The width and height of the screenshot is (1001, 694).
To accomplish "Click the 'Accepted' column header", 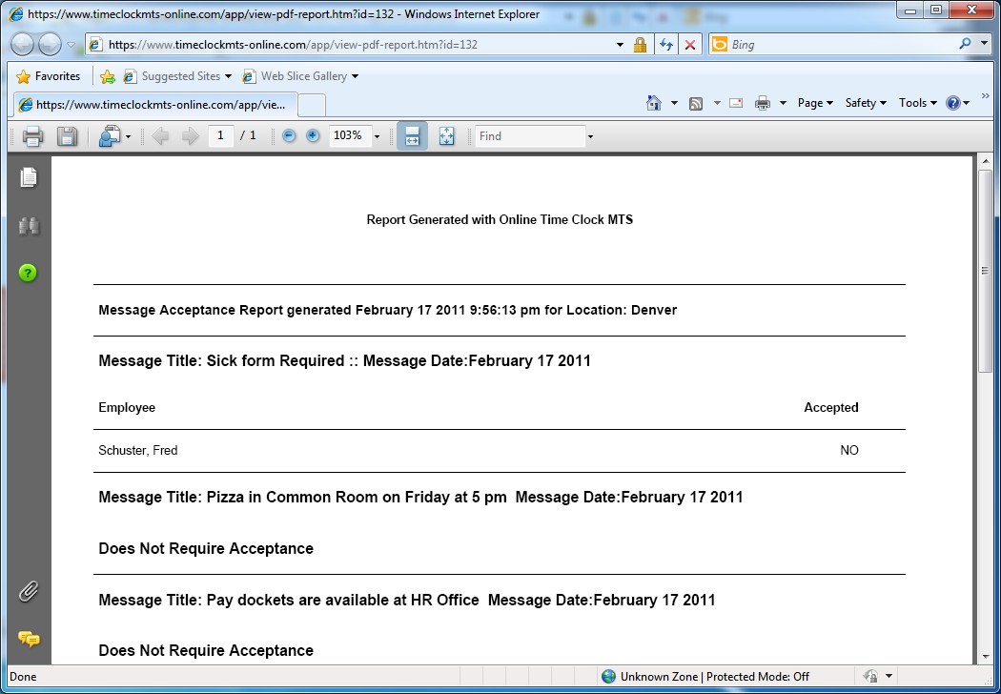I will tap(831, 407).
